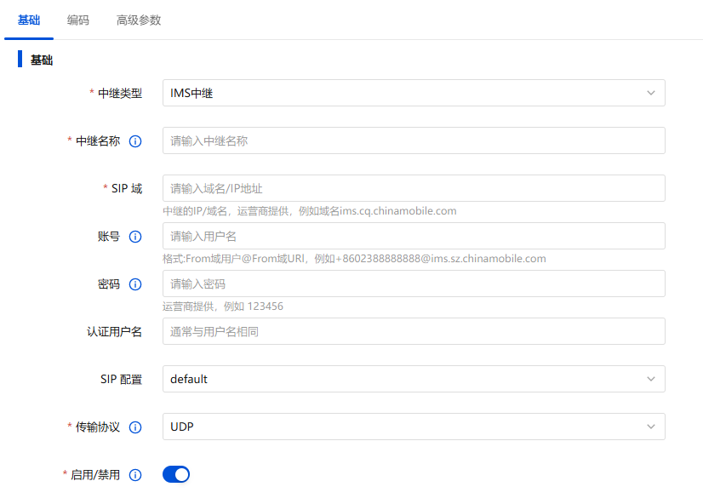The image size is (703, 504).
Task: Show the help tip icon for 密码
Action: tap(134, 284)
